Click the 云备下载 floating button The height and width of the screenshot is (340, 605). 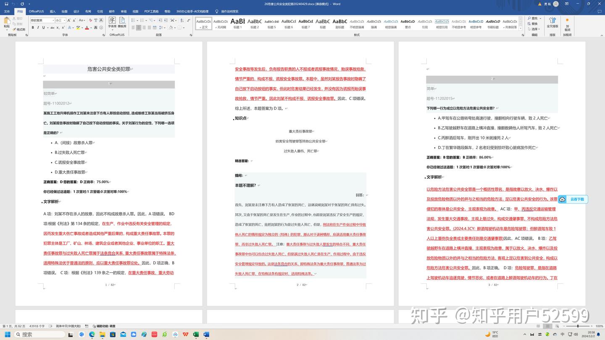coord(573,199)
